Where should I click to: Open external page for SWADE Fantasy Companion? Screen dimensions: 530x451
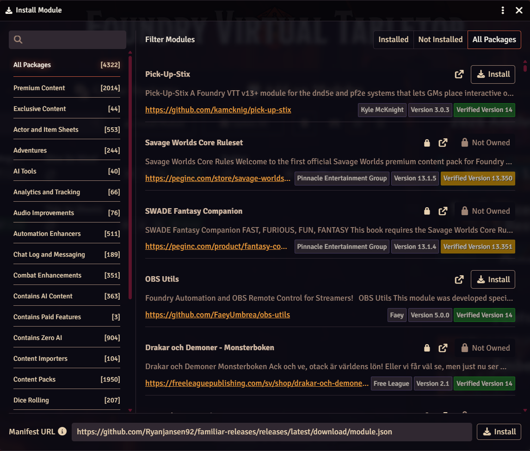[443, 211]
